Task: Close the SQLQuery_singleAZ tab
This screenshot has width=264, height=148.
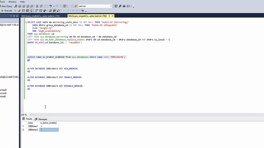Action: tap(113, 16)
